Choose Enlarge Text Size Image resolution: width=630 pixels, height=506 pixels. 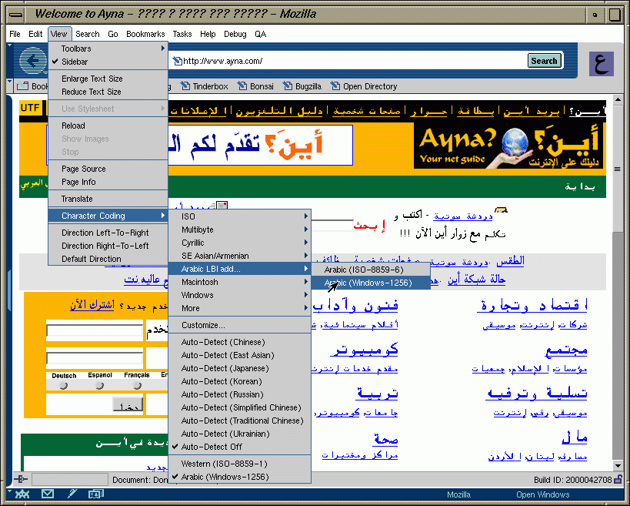coord(108,79)
